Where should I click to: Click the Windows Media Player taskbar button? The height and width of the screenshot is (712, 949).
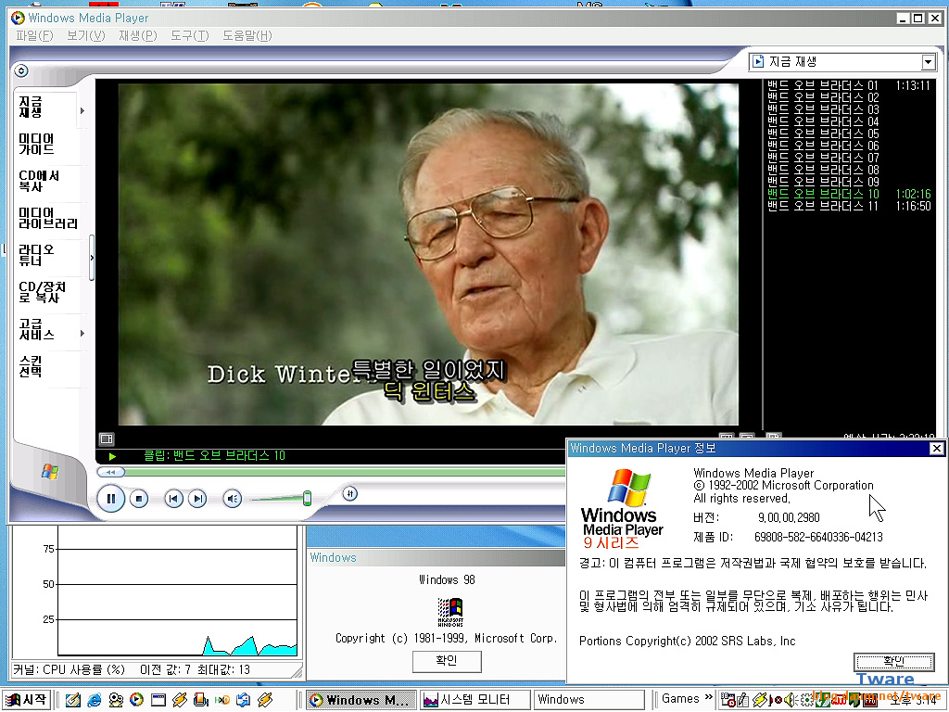361,700
